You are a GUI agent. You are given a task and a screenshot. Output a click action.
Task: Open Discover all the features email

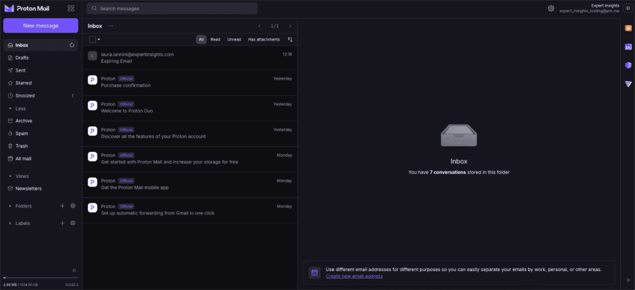(190, 133)
